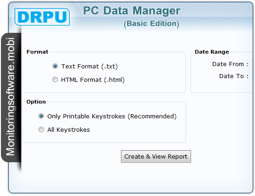Open the Monitoringsoftware.mobi side banner
Screen dimensions: 255x196
click(11, 97)
